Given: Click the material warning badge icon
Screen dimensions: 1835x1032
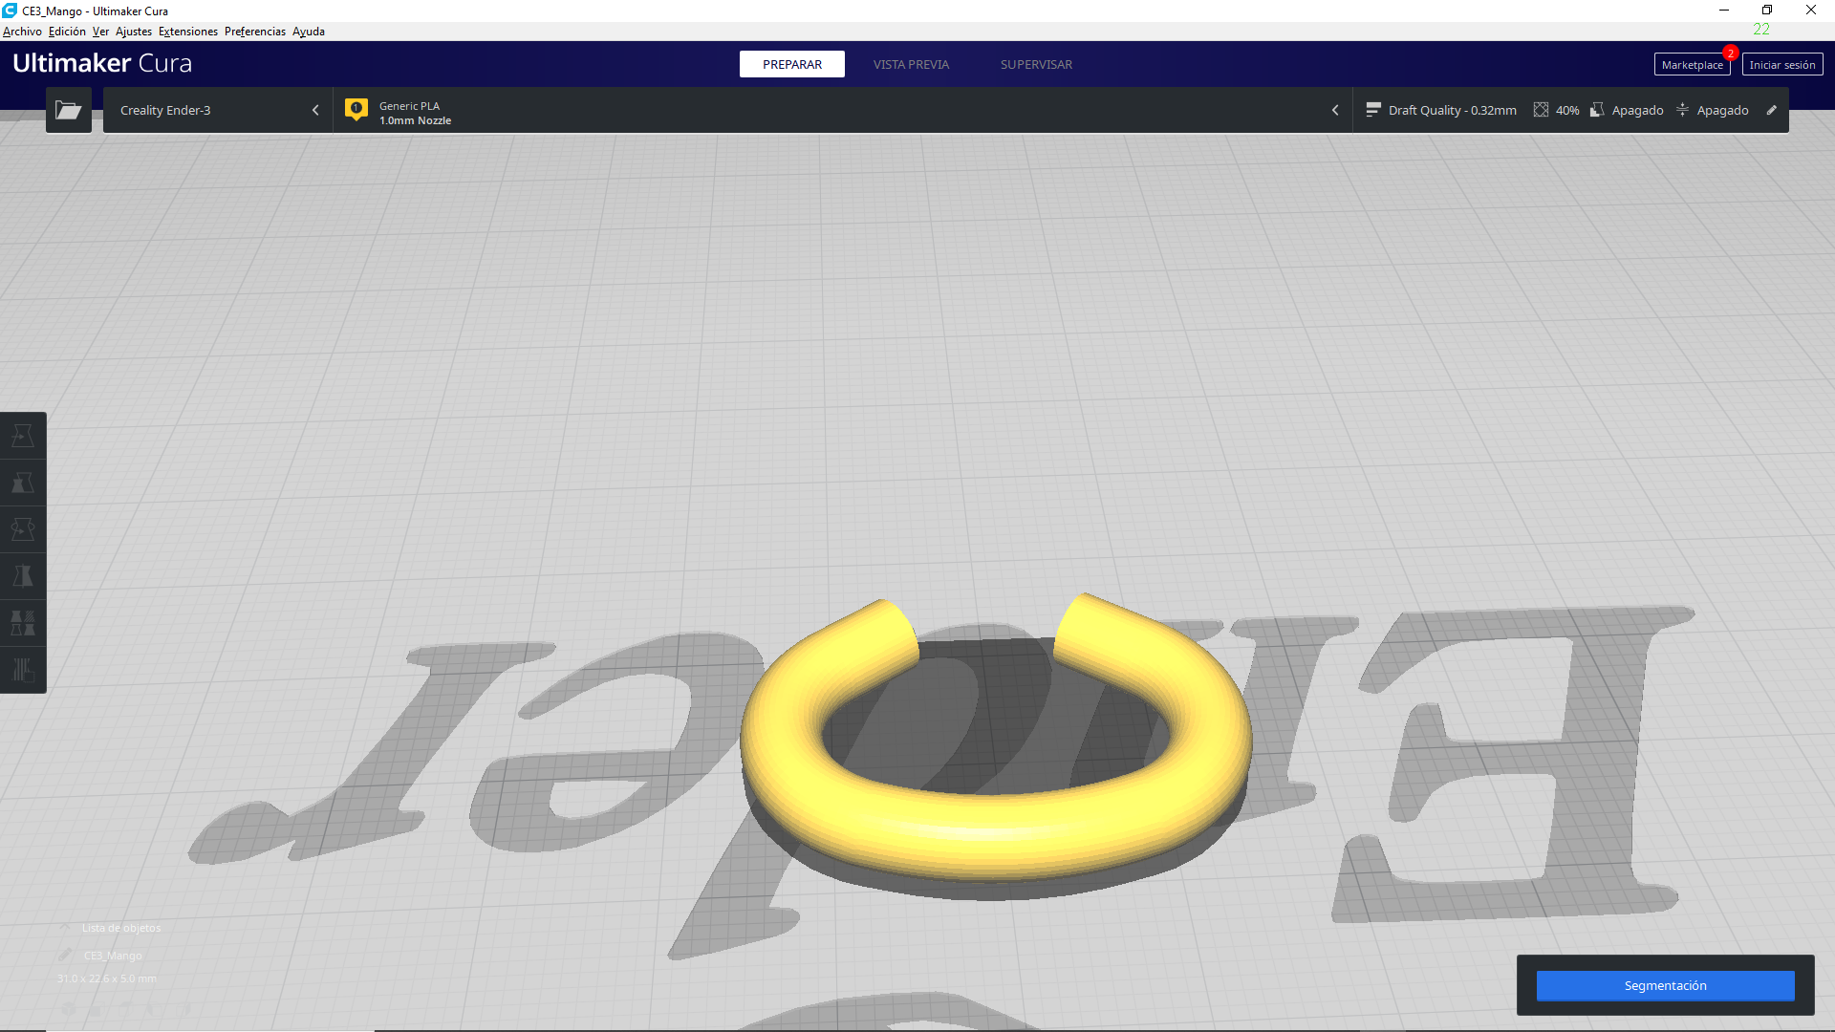Looking at the screenshot, I should pos(356,110).
